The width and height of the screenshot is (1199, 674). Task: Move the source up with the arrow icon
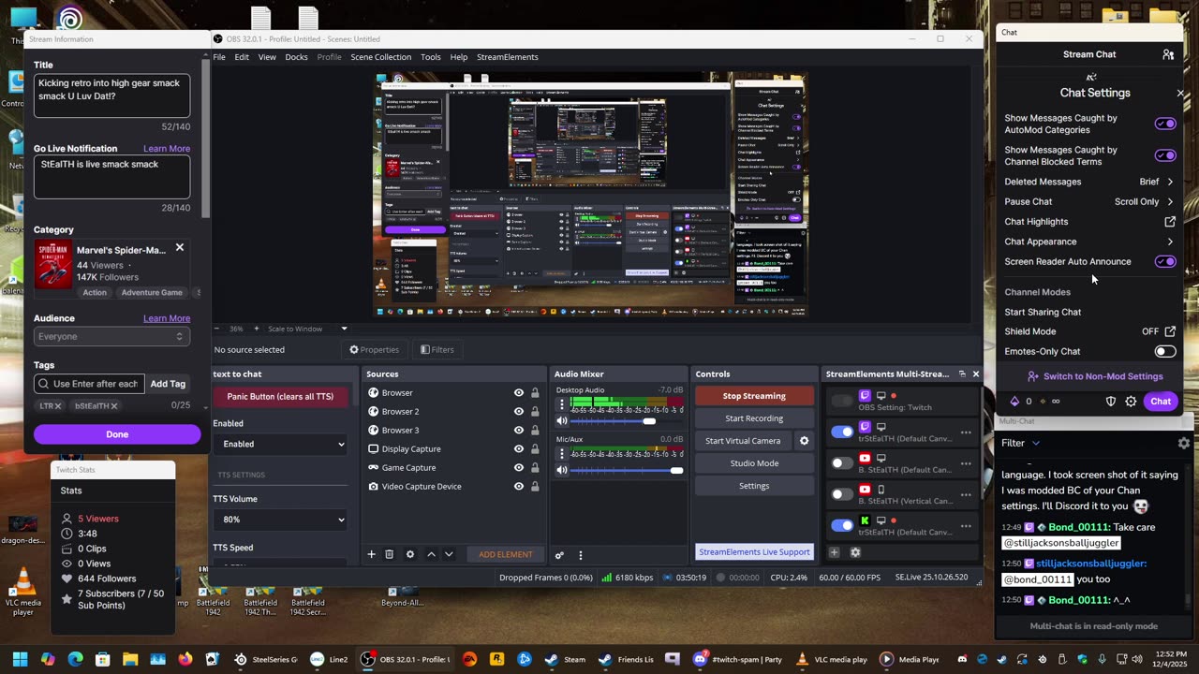point(431,554)
